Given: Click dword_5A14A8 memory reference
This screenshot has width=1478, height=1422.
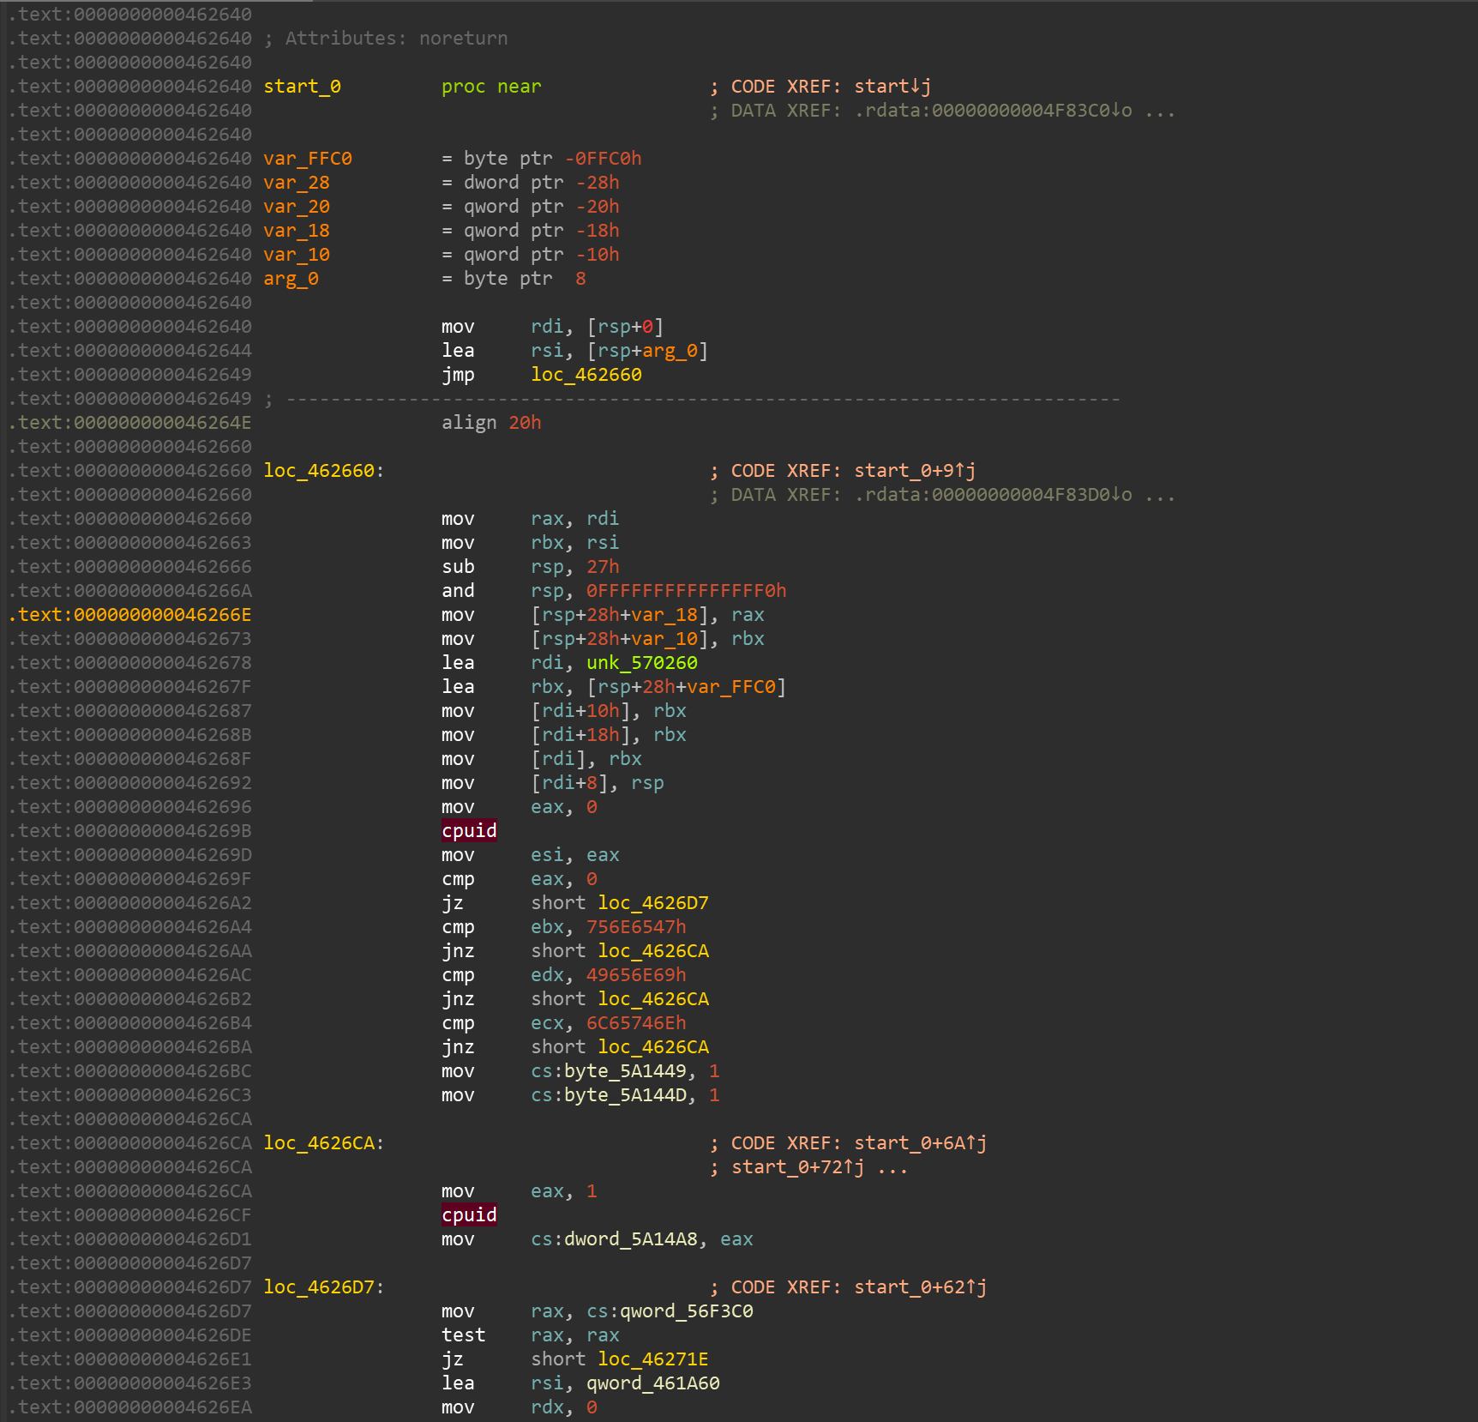Looking at the screenshot, I should coord(631,1239).
